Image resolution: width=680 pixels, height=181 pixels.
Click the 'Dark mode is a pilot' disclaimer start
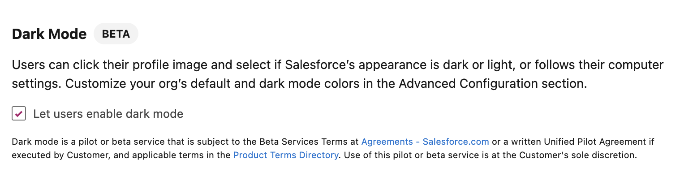[x=50, y=142]
